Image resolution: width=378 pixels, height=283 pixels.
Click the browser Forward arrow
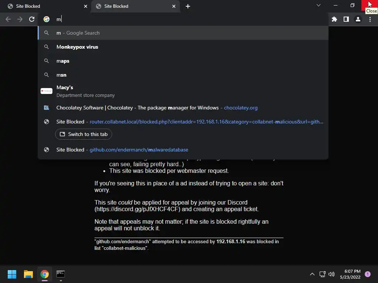20,19
